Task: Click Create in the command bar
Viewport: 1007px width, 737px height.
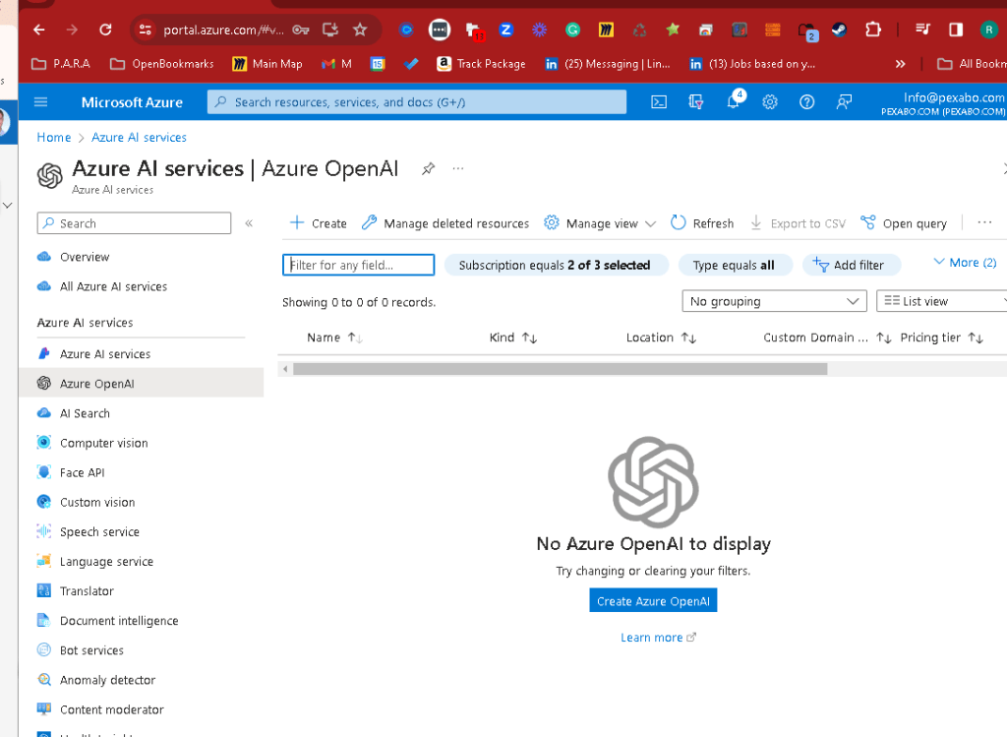Action: [318, 223]
